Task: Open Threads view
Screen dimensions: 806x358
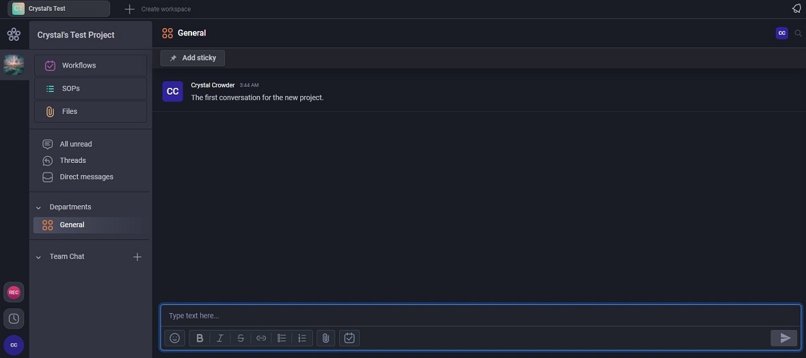Action: [73, 160]
